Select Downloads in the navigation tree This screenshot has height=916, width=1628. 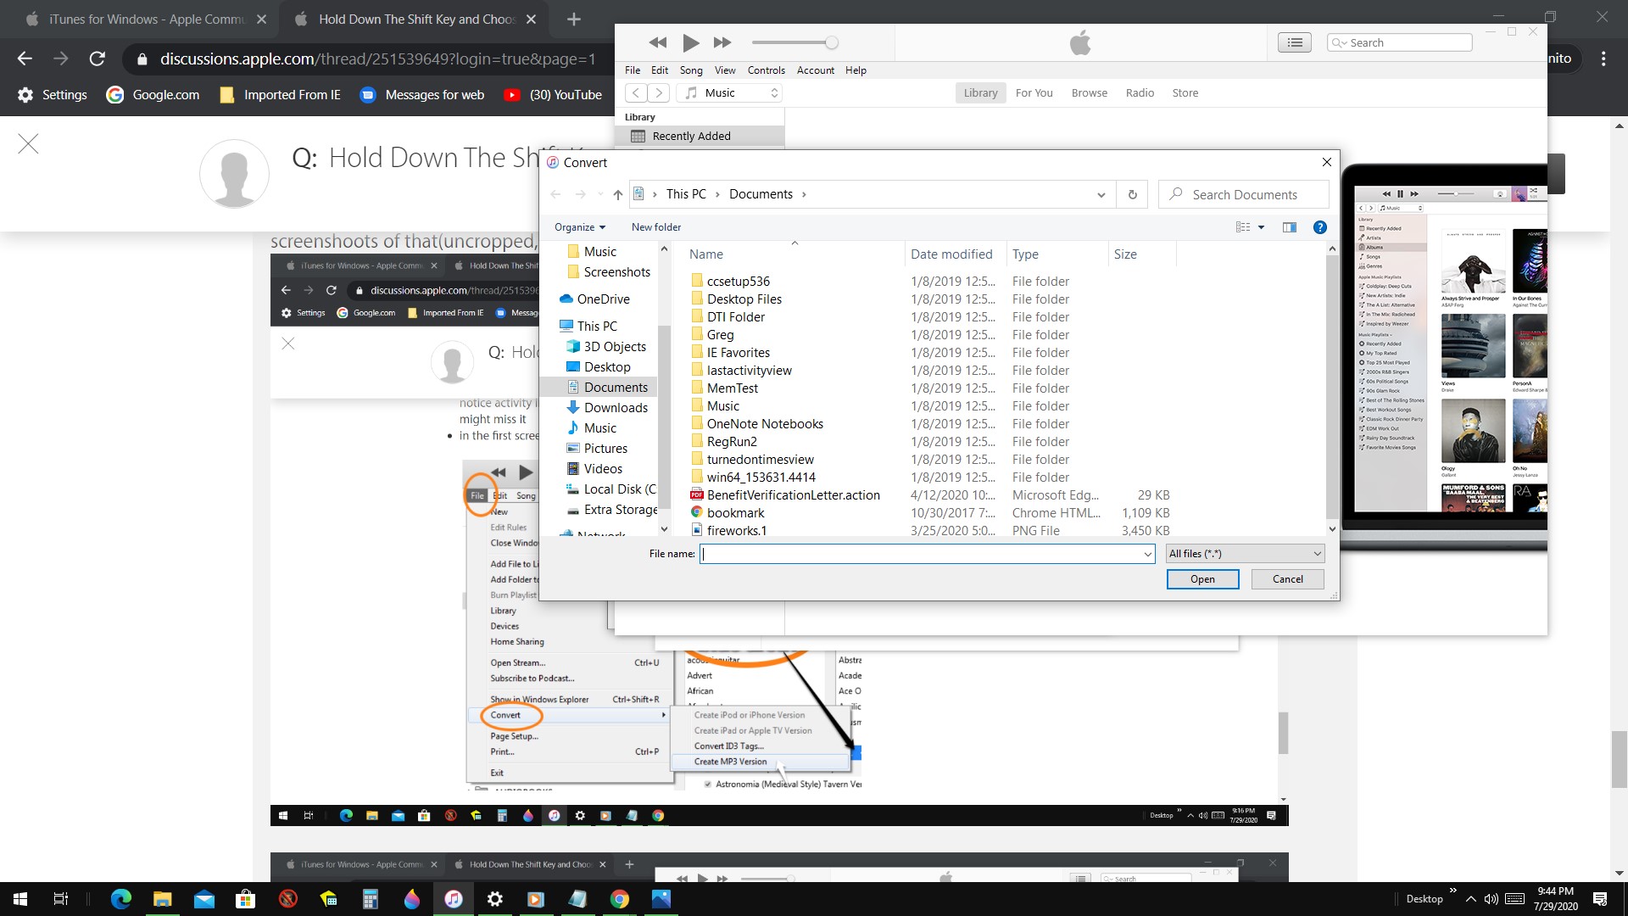pos(615,408)
